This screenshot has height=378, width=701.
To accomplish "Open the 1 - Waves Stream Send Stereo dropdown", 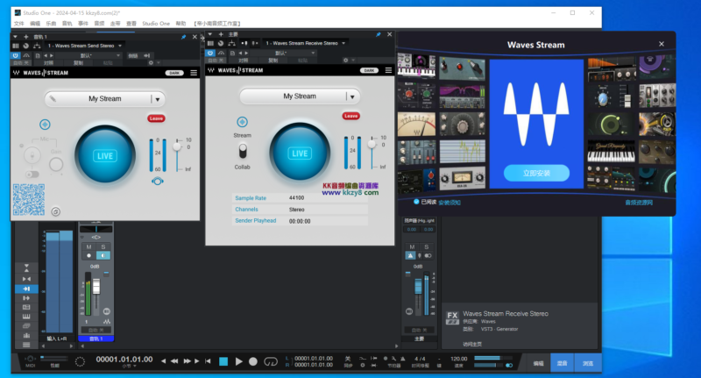I will (84, 46).
